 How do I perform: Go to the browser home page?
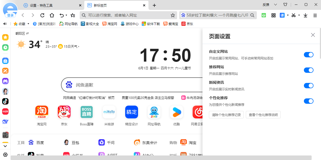tap(52, 15)
